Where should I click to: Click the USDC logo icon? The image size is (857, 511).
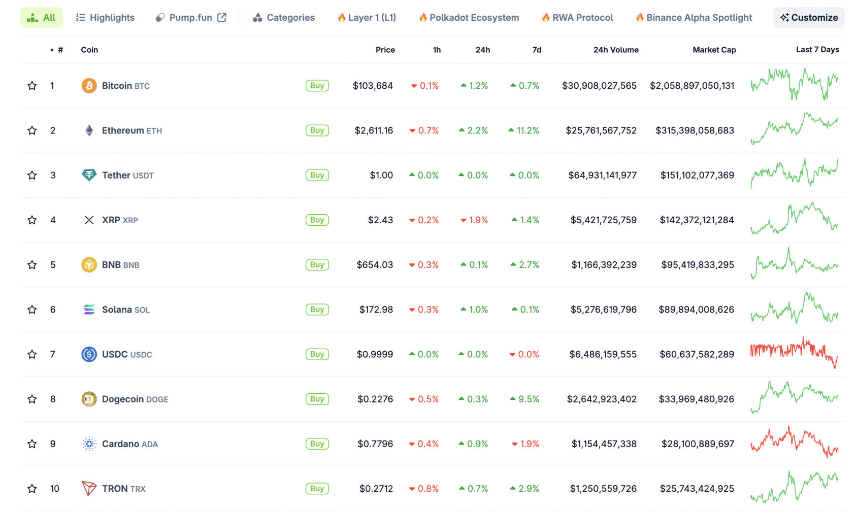pos(89,354)
